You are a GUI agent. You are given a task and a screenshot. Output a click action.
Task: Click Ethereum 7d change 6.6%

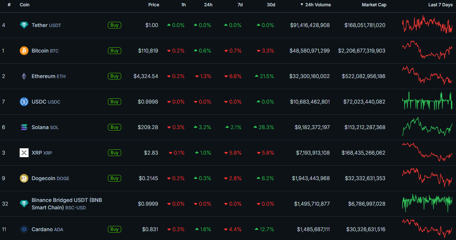tap(233, 76)
